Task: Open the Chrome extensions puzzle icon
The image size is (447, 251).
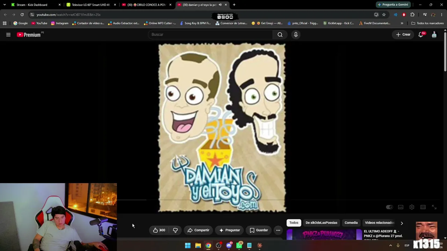Action: click(412, 15)
